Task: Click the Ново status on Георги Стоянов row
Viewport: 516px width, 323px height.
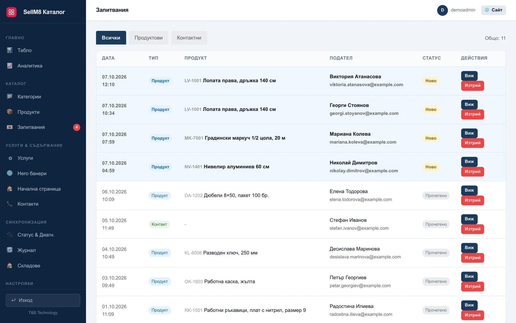Action: pyautogui.click(x=431, y=109)
